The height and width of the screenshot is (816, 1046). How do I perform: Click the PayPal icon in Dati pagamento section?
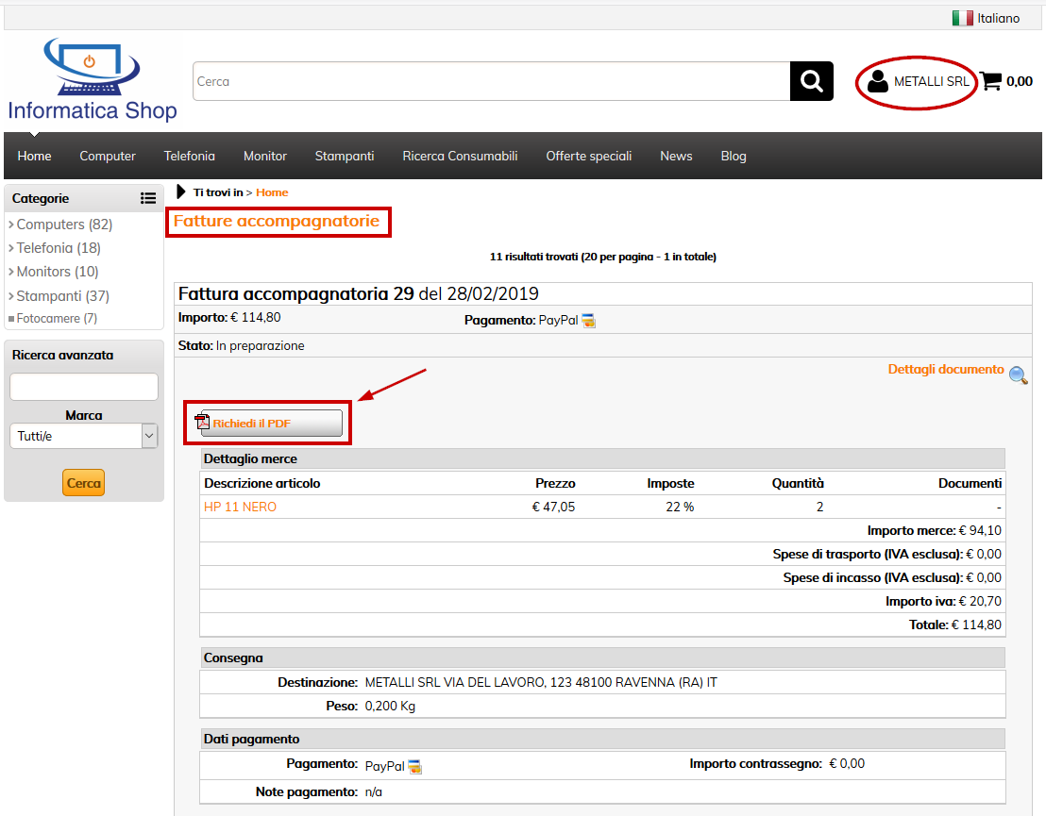tap(413, 765)
